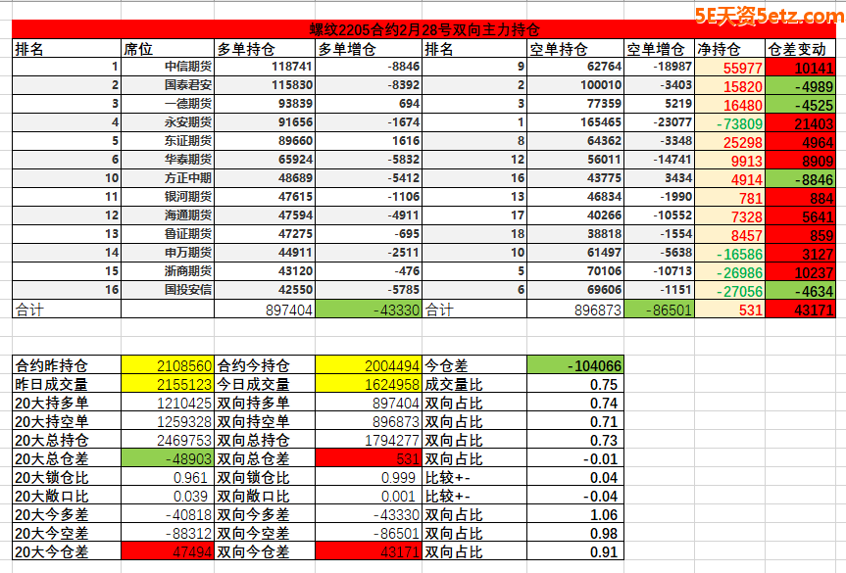
Task: Click the title cell 螺纹2205合约2月28号双向主力持仓
Action: pos(423,29)
